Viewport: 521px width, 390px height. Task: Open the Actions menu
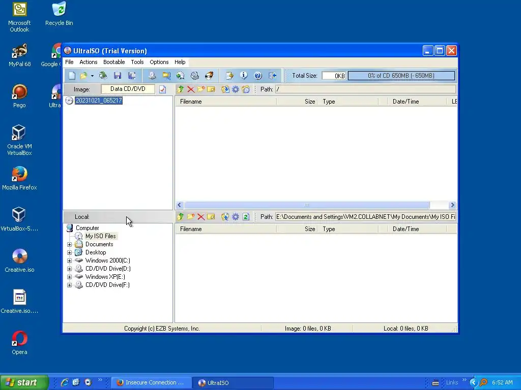(89, 62)
